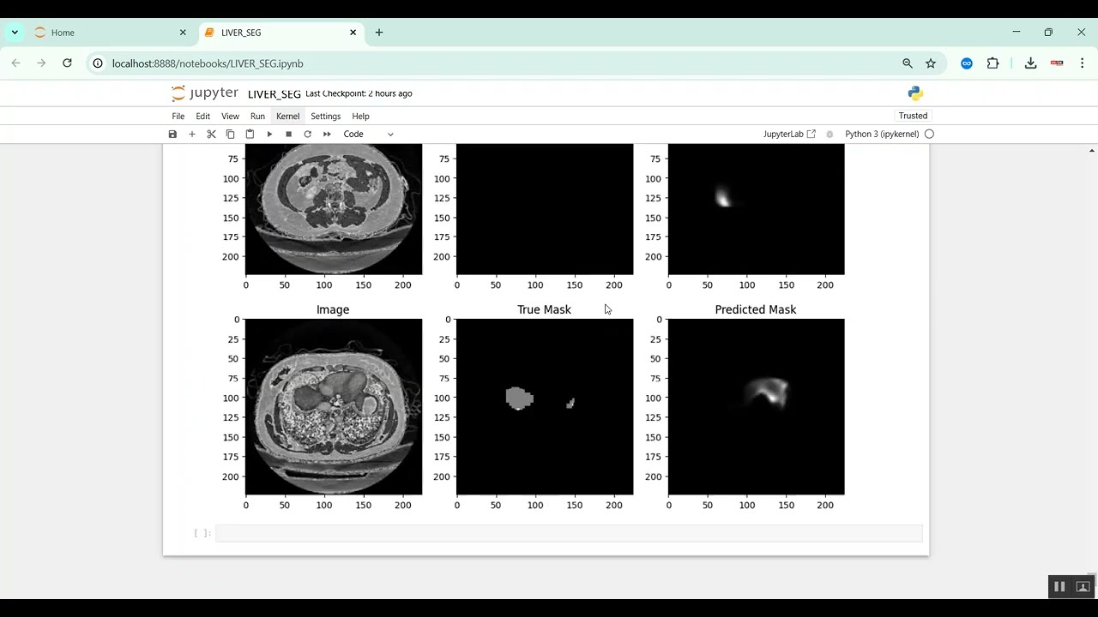Click the zoom magnifier icon in address bar

908,63
